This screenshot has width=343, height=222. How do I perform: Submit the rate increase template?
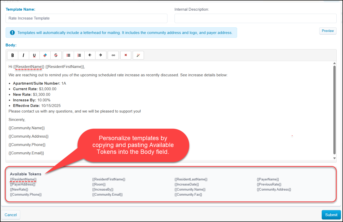click(331, 215)
